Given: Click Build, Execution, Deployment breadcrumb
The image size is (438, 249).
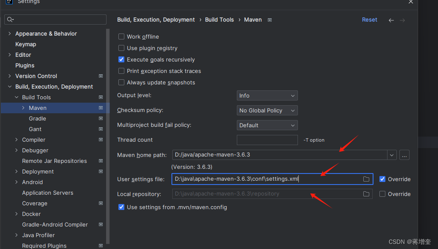Looking at the screenshot, I should (x=156, y=20).
